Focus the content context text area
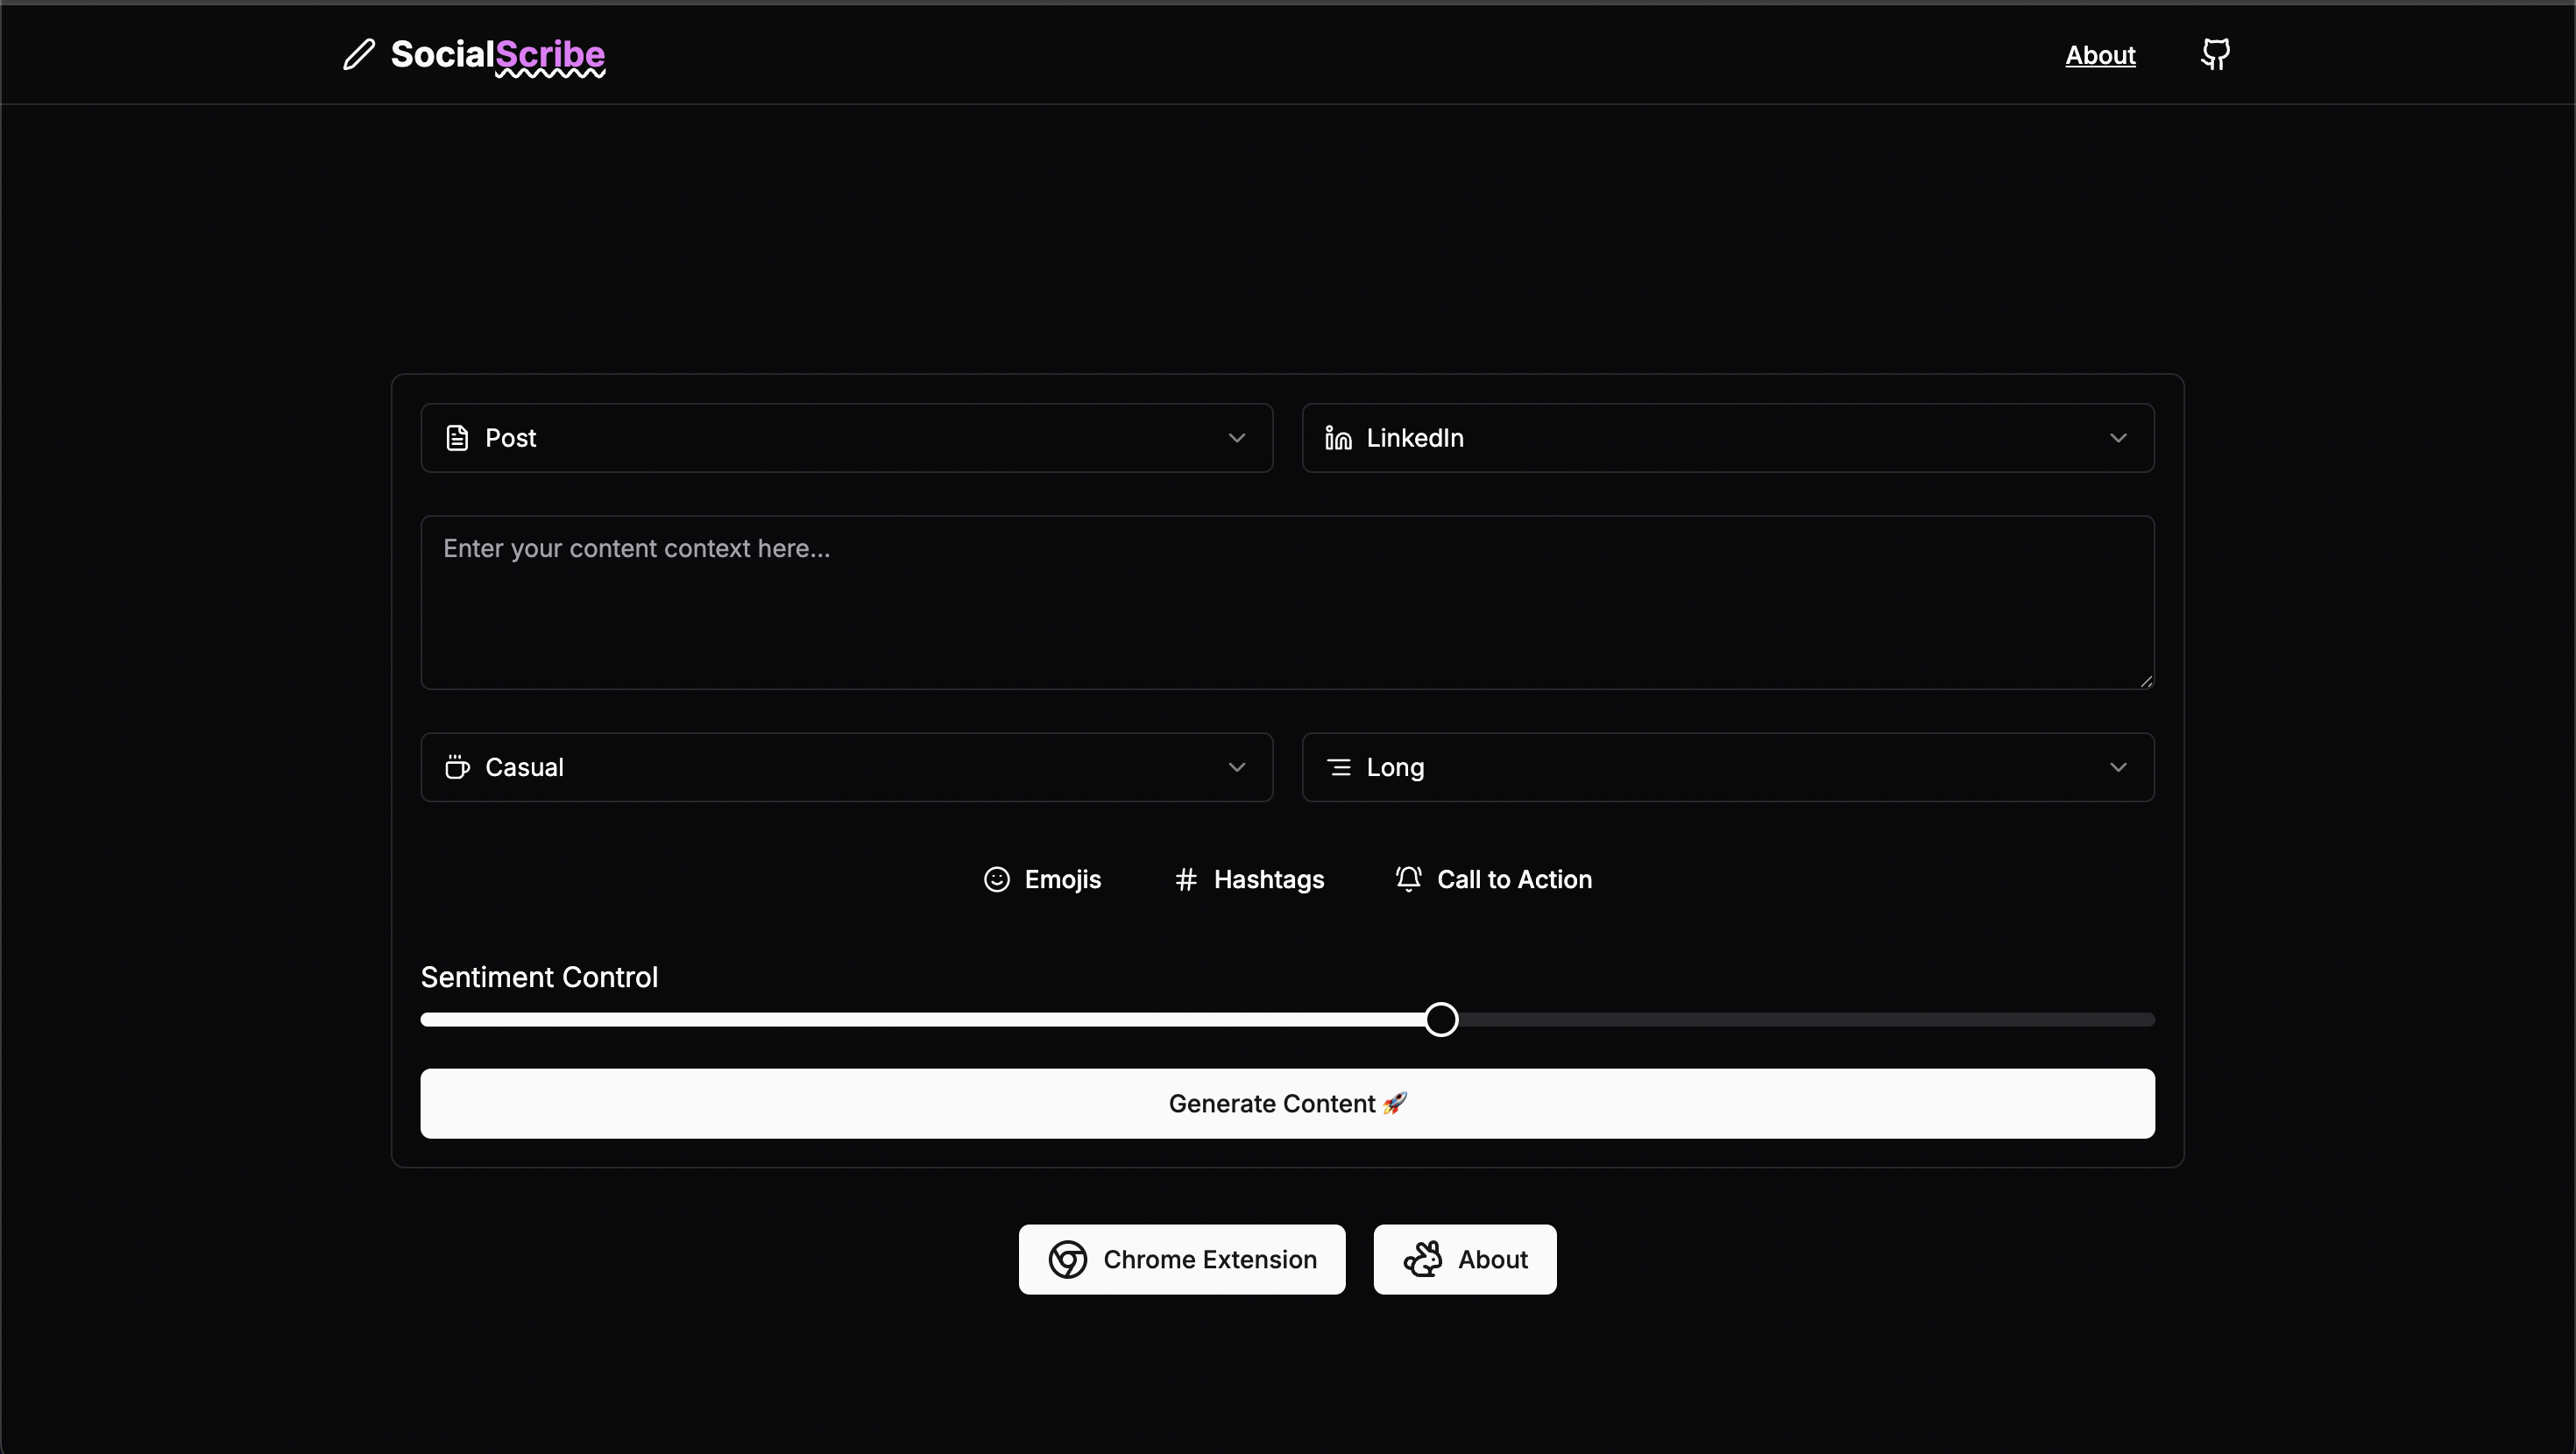Screen dimensions: 2576x1454 click(1287, 602)
